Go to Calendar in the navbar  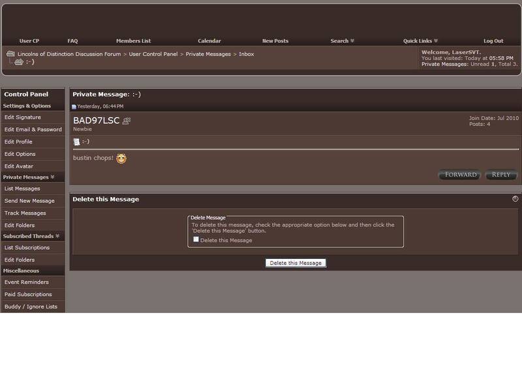pos(209,40)
